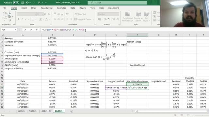Open Format as Table gallery

coord(138,17)
